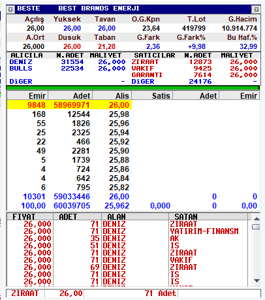Click quantity 2325 in the order book
The height and width of the screenshot is (300, 265).
(x=81, y=133)
